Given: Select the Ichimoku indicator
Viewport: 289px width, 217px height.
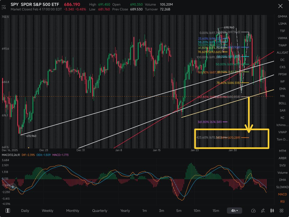Looking at the screenshot, I should (x=282, y=125).
